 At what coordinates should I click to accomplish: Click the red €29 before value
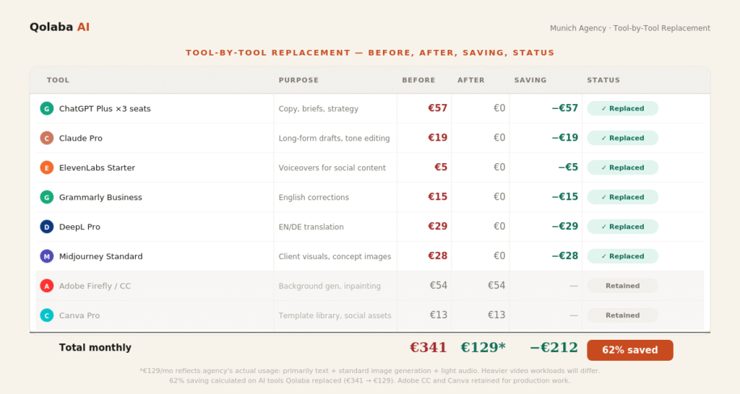tap(437, 226)
